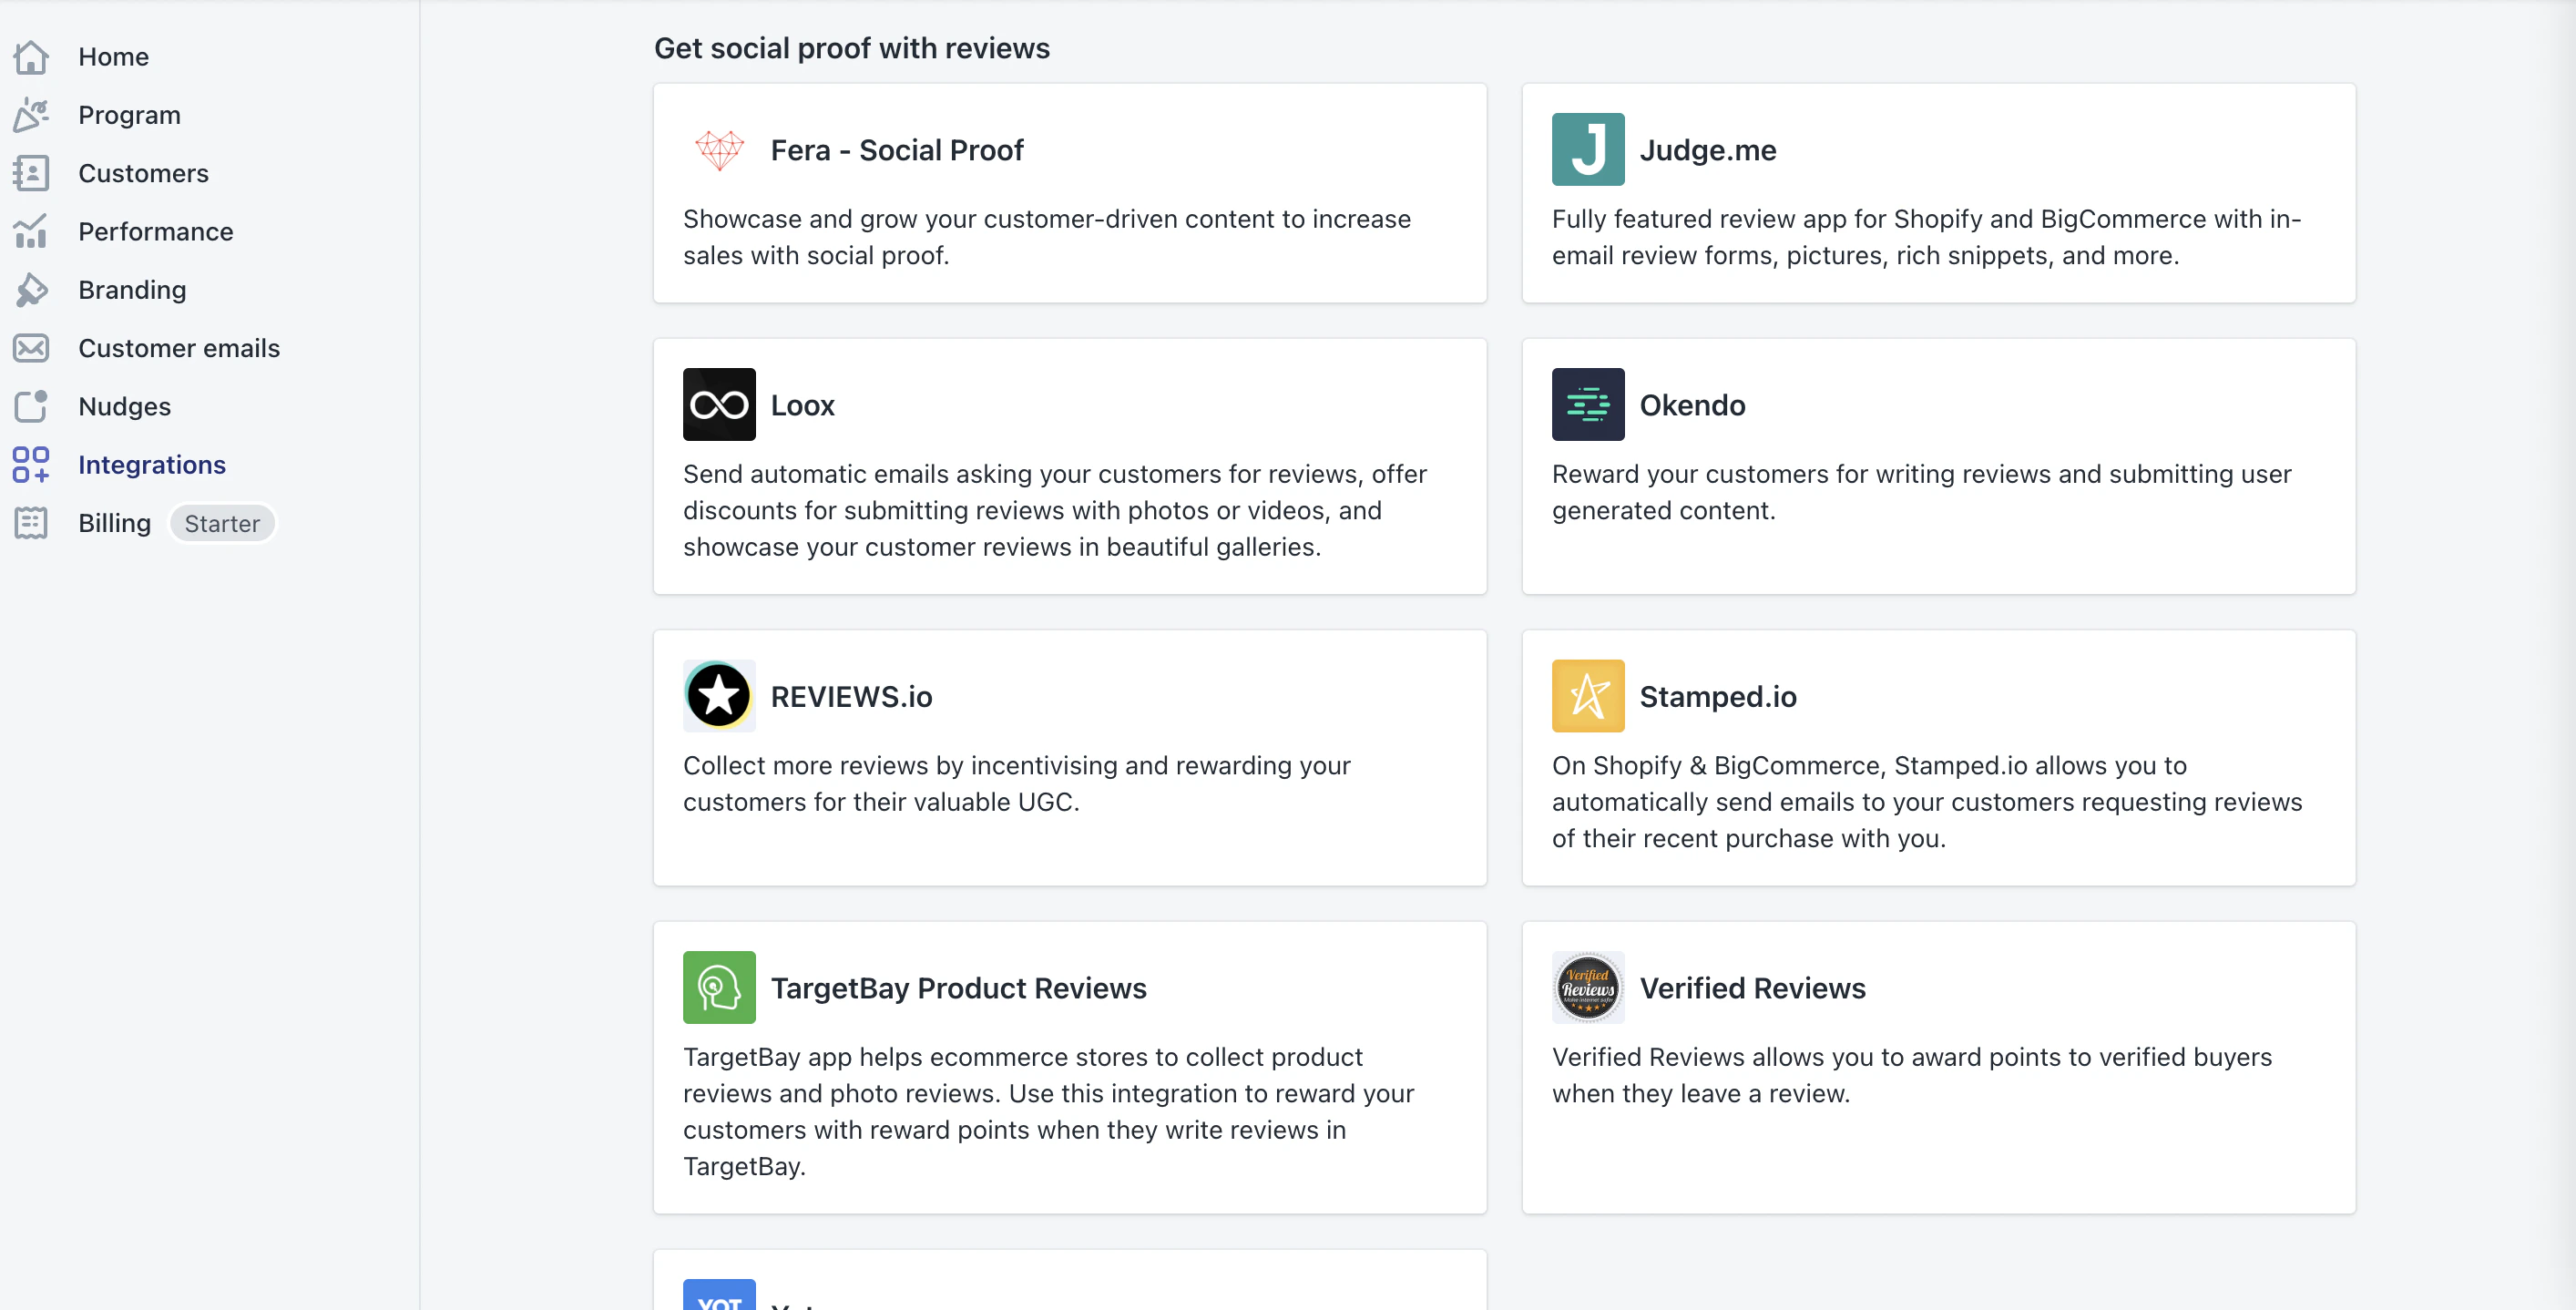Select the Okendo integration title

(x=1692, y=405)
